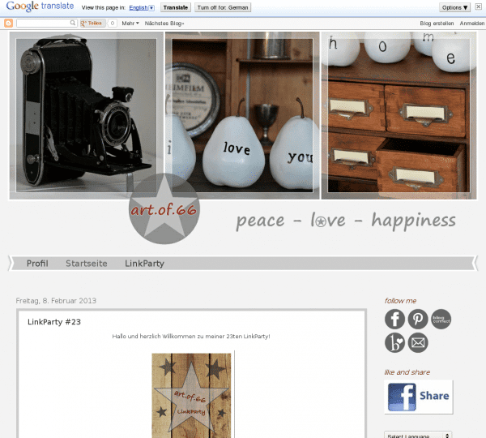This screenshot has height=438, width=486.
Task: Open the English language dropdown
Action: coord(142,7)
